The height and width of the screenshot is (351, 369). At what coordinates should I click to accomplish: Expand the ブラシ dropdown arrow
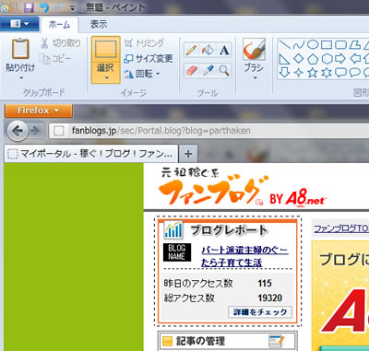pos(255,78)
